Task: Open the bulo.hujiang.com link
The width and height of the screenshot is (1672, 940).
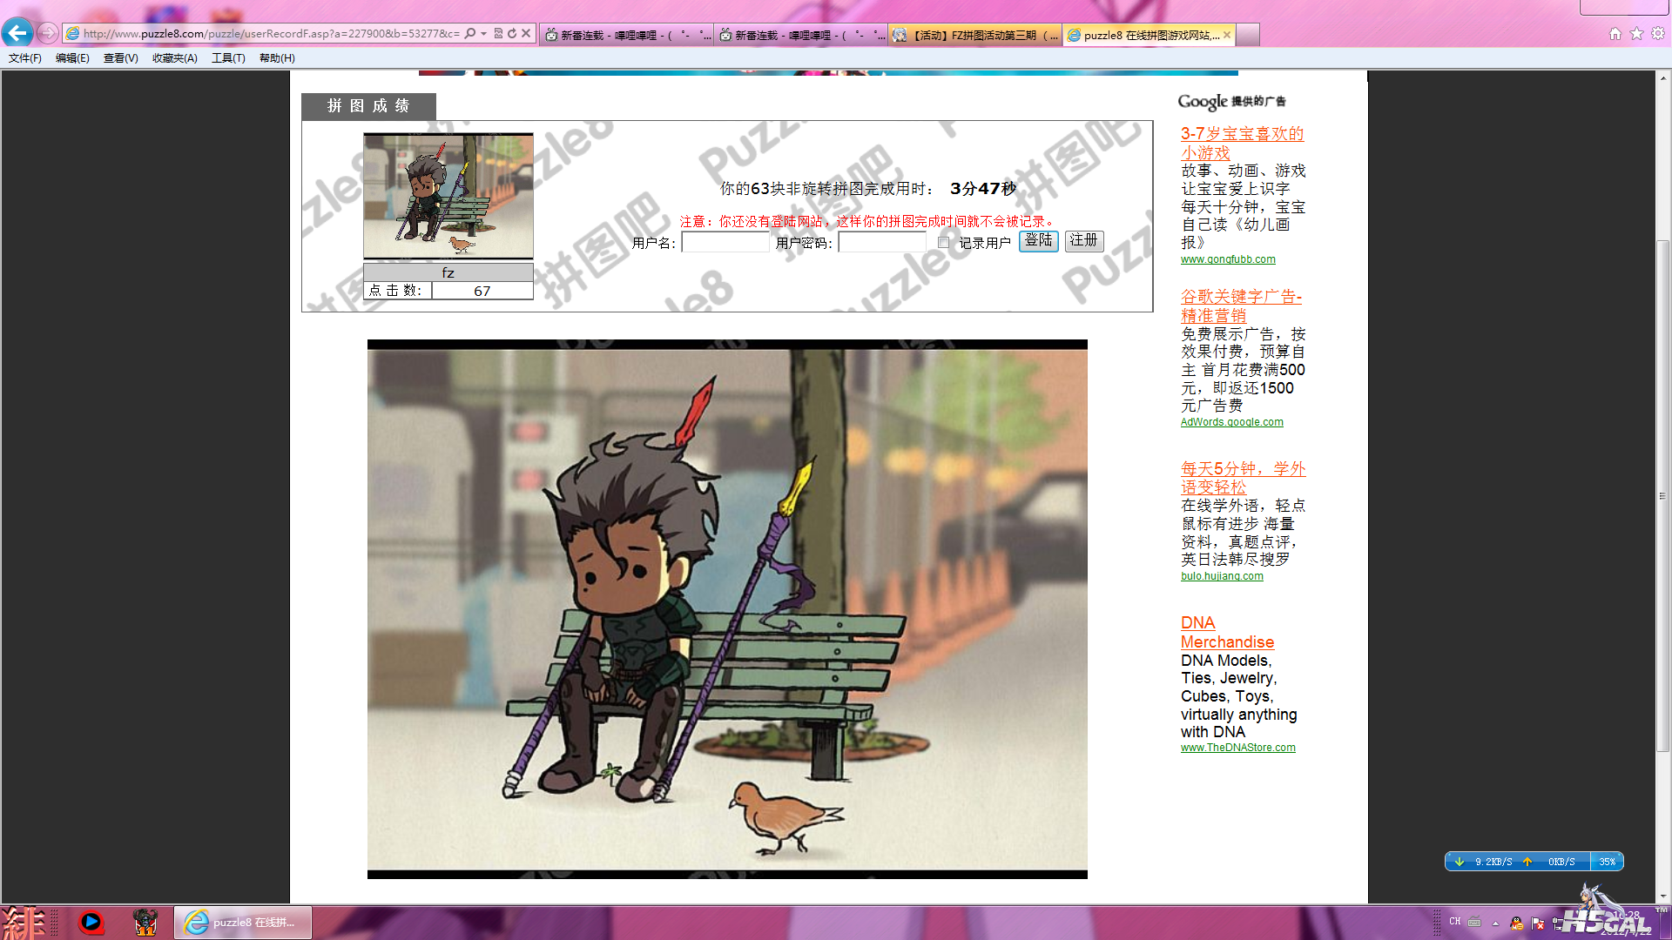Action: click(x=1222, y=576)
